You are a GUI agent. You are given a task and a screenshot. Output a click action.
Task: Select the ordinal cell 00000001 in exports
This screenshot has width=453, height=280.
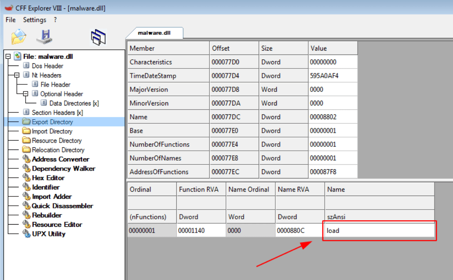pyautogui.click(x=152, y=231)
